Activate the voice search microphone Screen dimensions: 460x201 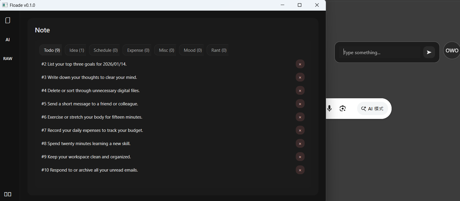(x=329, y=108)
